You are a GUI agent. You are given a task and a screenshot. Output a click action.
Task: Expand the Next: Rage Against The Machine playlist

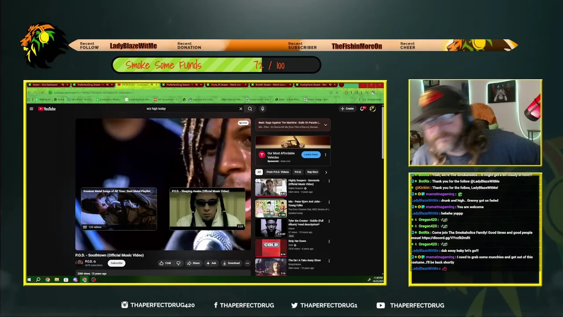coord(325,125)
